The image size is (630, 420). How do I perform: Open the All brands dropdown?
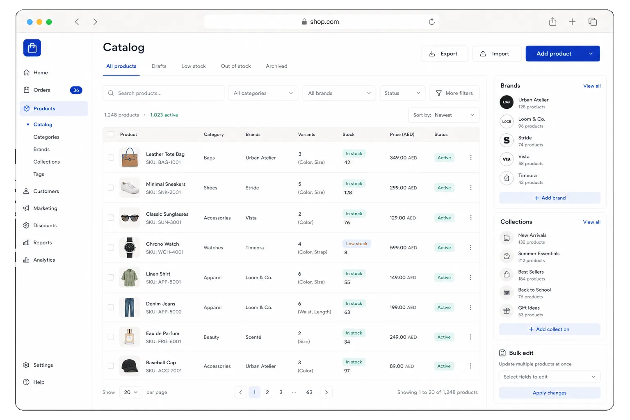pyautogui.click(x=340, y=93)
